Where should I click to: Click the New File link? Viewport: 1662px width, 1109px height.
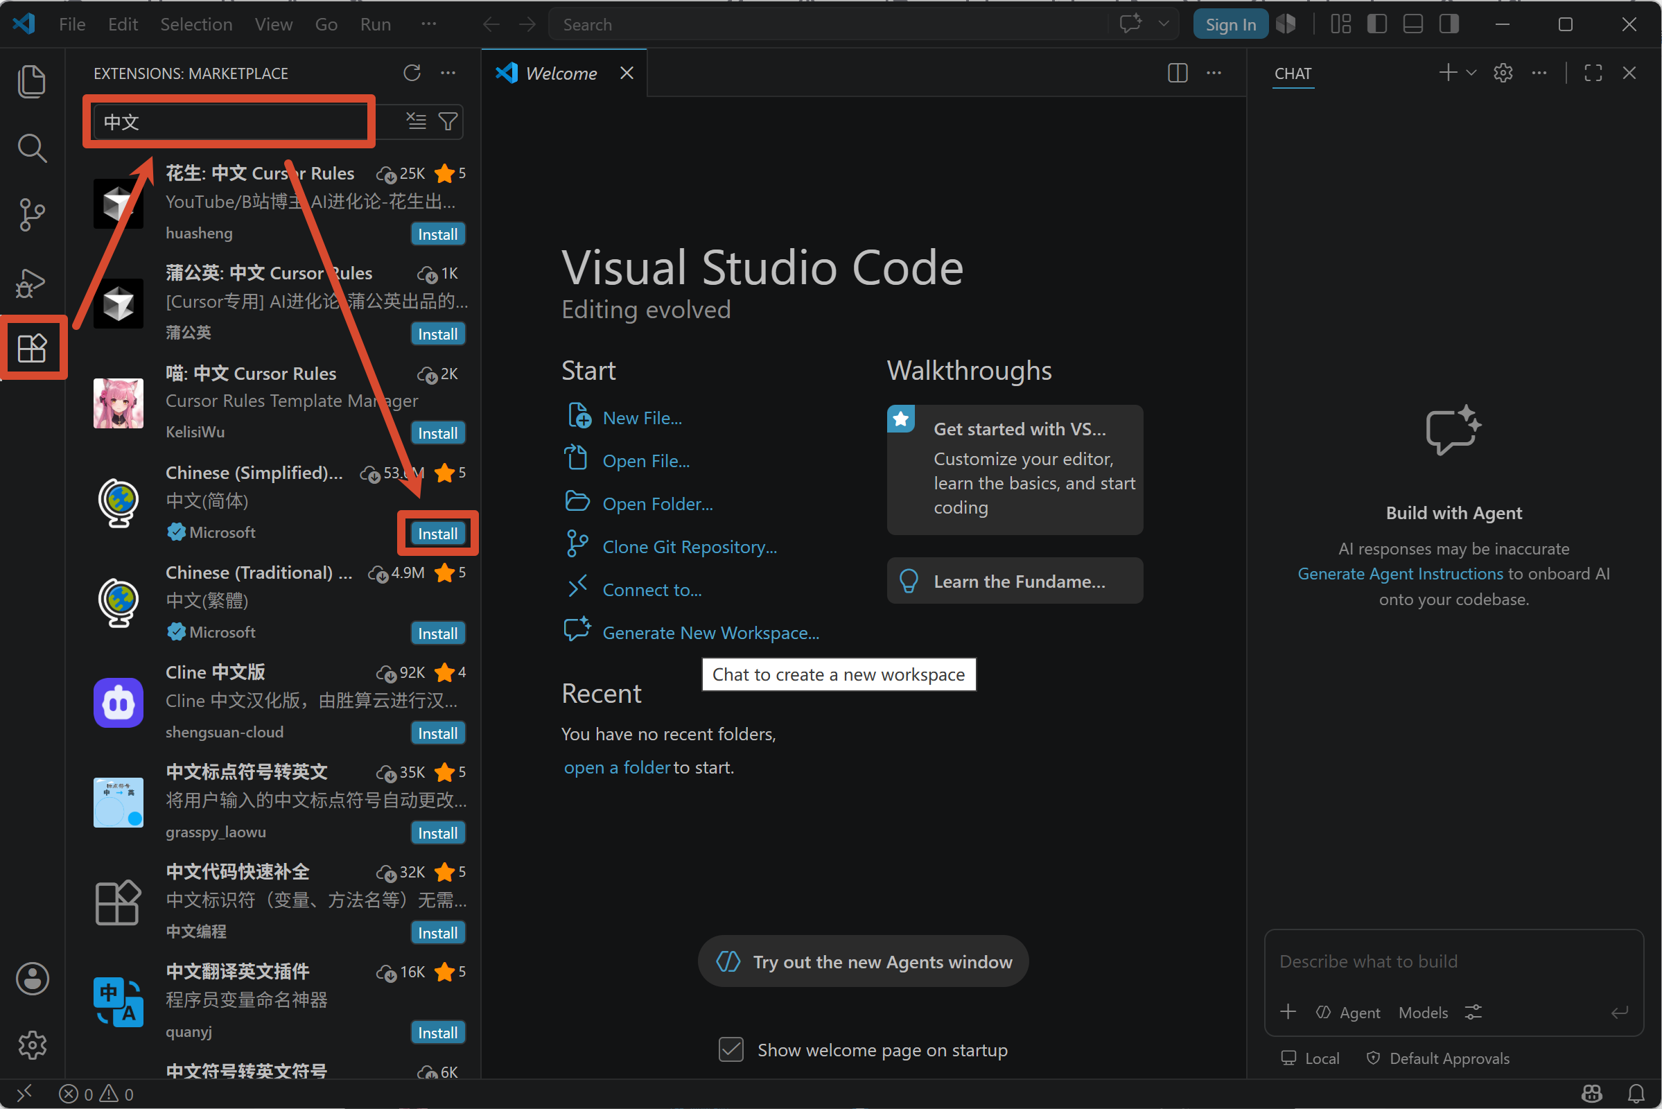(642, 418)
